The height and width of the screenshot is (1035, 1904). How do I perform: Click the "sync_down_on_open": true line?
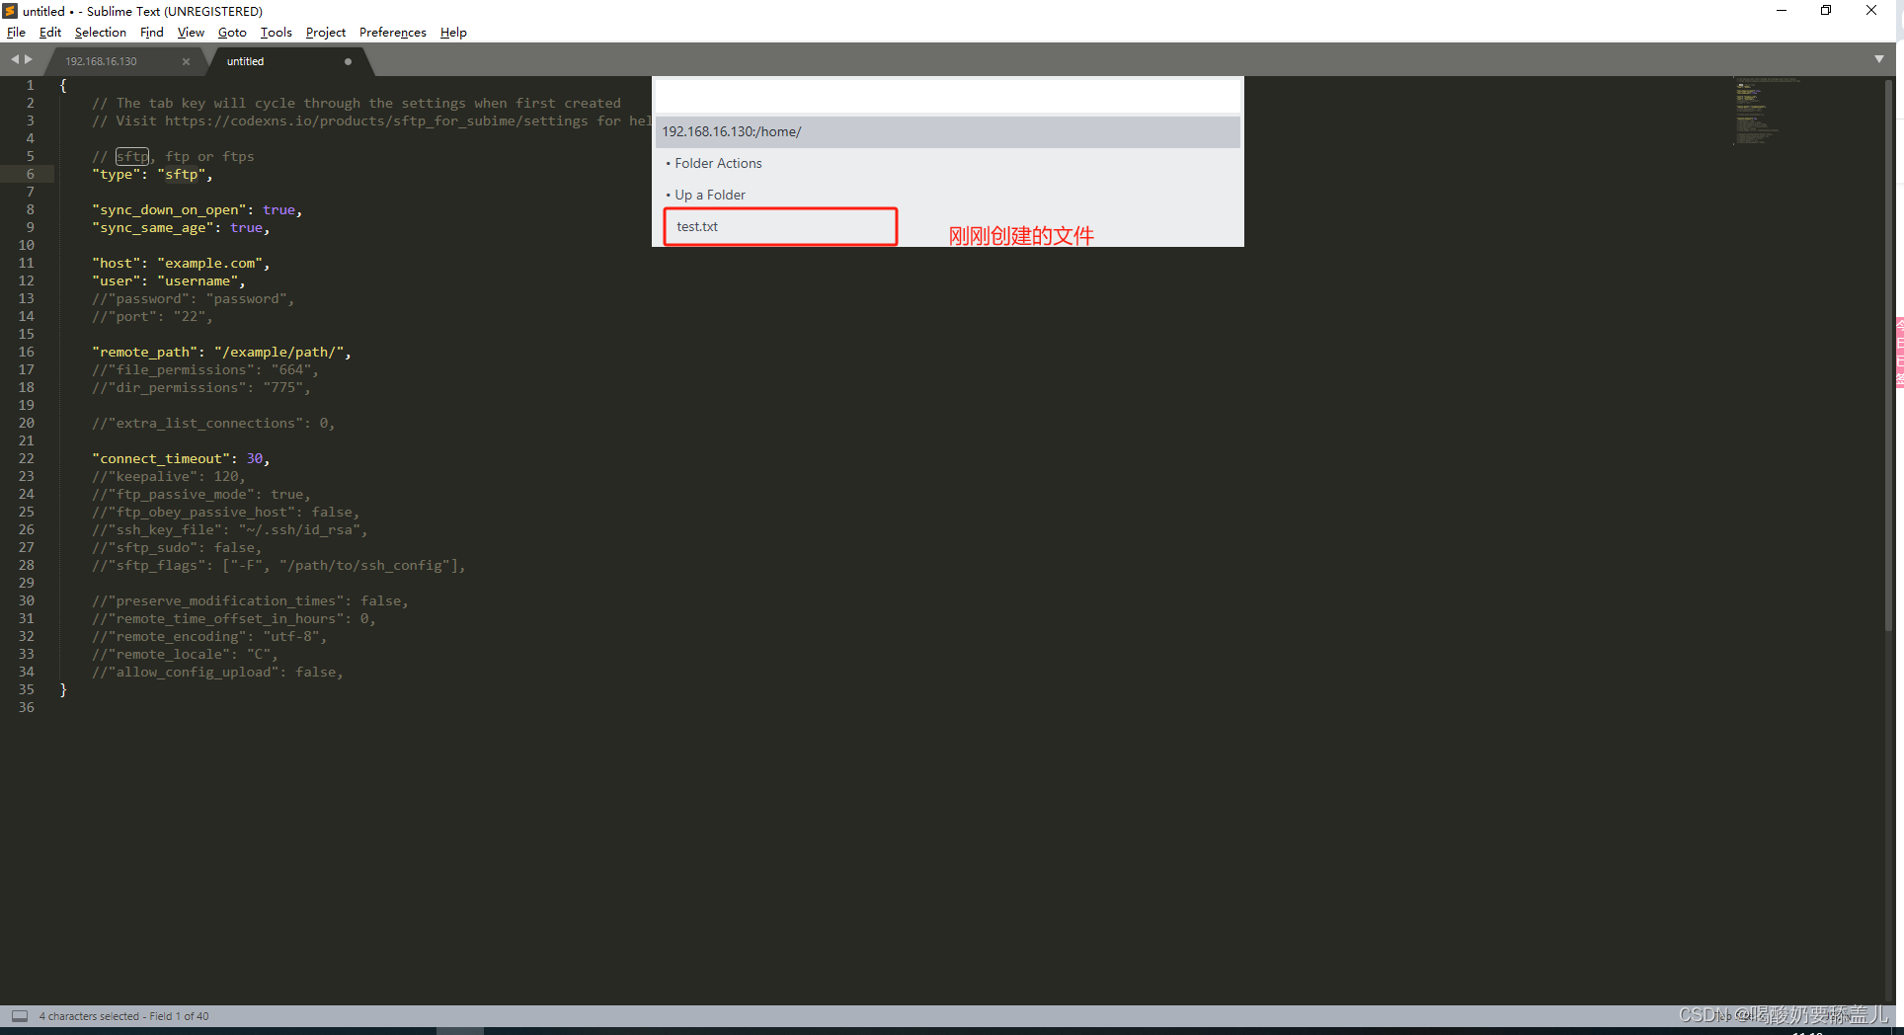[x=198, y=209]
